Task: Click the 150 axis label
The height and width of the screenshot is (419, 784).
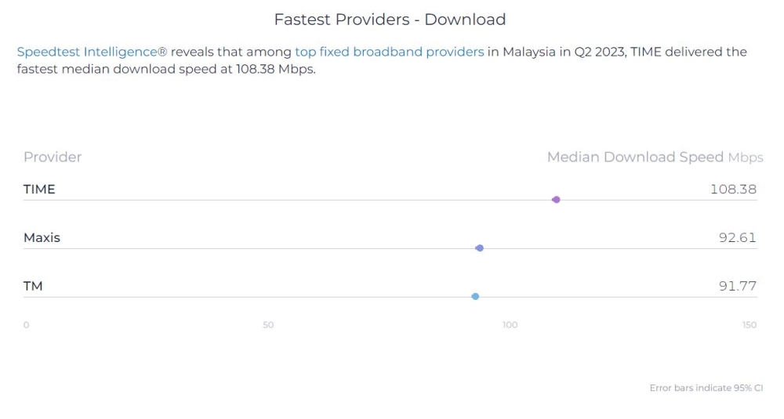Action: pyautogui.click(x=750, y=325)
